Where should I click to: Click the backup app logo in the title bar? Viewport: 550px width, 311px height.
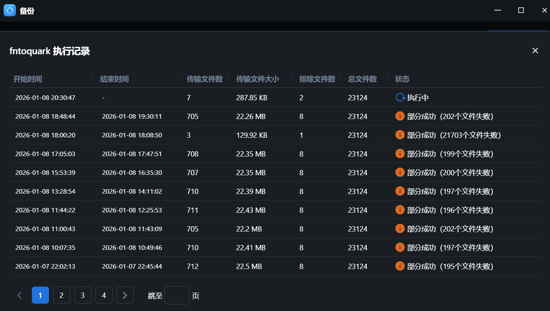(9, 10)
